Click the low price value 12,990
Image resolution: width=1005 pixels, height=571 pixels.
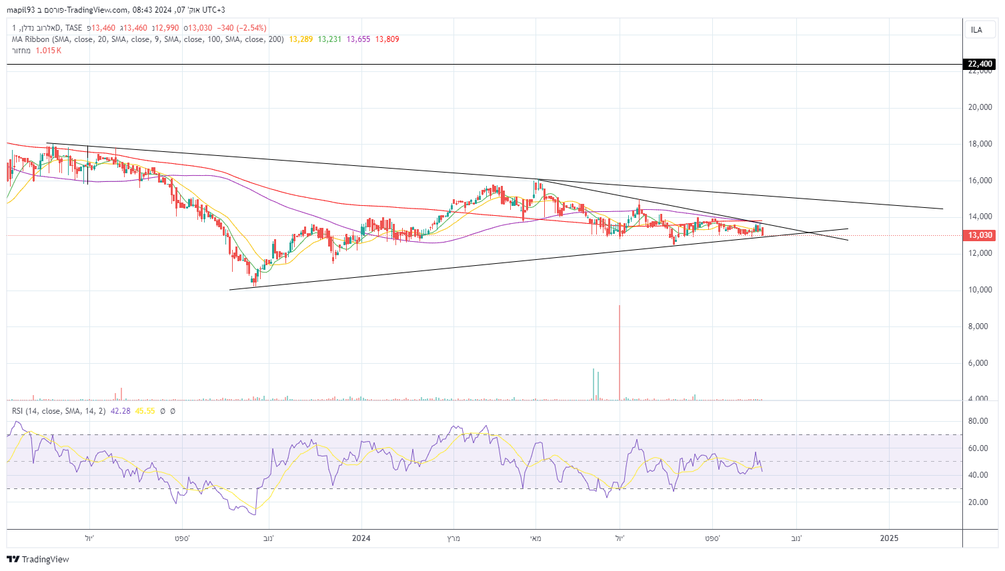point(167,28)
